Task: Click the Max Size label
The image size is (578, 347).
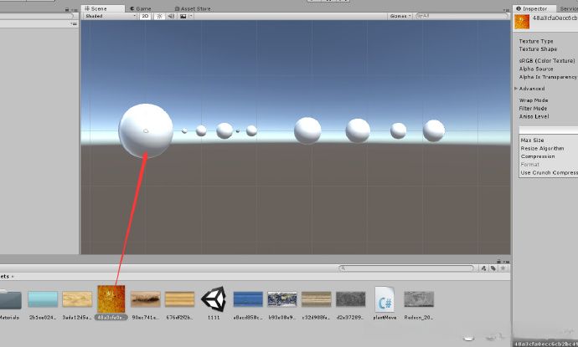Action: coord(532,140)
